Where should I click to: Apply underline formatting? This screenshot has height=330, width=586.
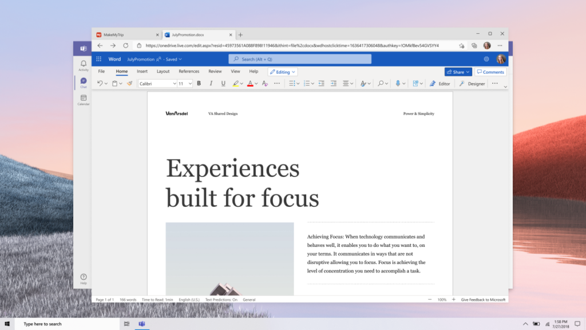pos(223,83)
